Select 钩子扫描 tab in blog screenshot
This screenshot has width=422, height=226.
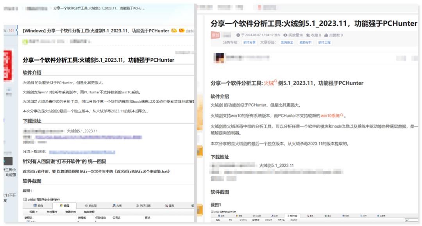tap(293, 216)
